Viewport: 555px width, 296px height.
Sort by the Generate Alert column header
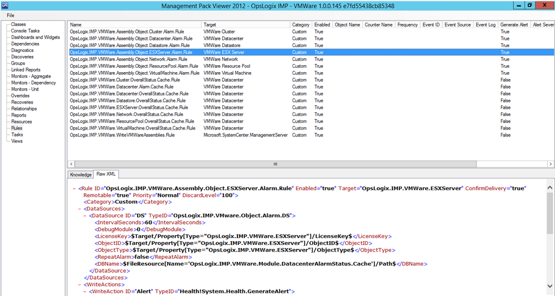pos(514,25)
